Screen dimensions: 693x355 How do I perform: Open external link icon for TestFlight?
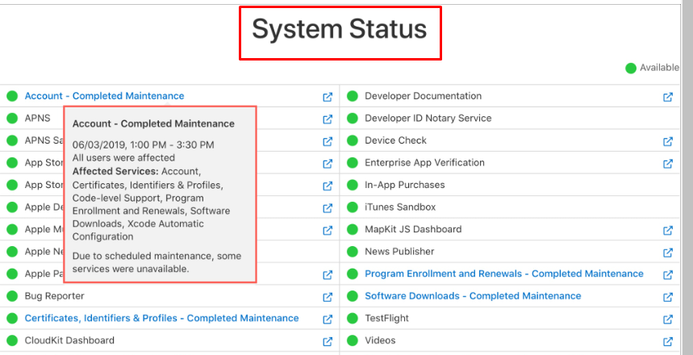[x=668, y=319]
